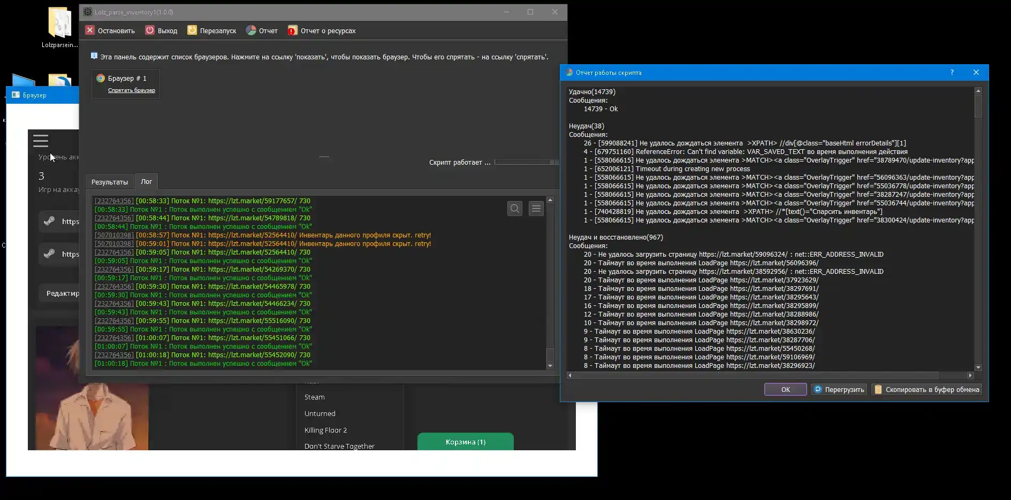Click Неудач и восстановлено(967) heading

[x=615, y=237]
